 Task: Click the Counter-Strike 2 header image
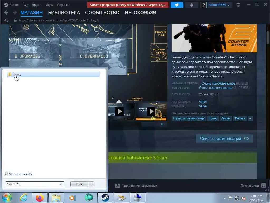[x=214, y=38]
